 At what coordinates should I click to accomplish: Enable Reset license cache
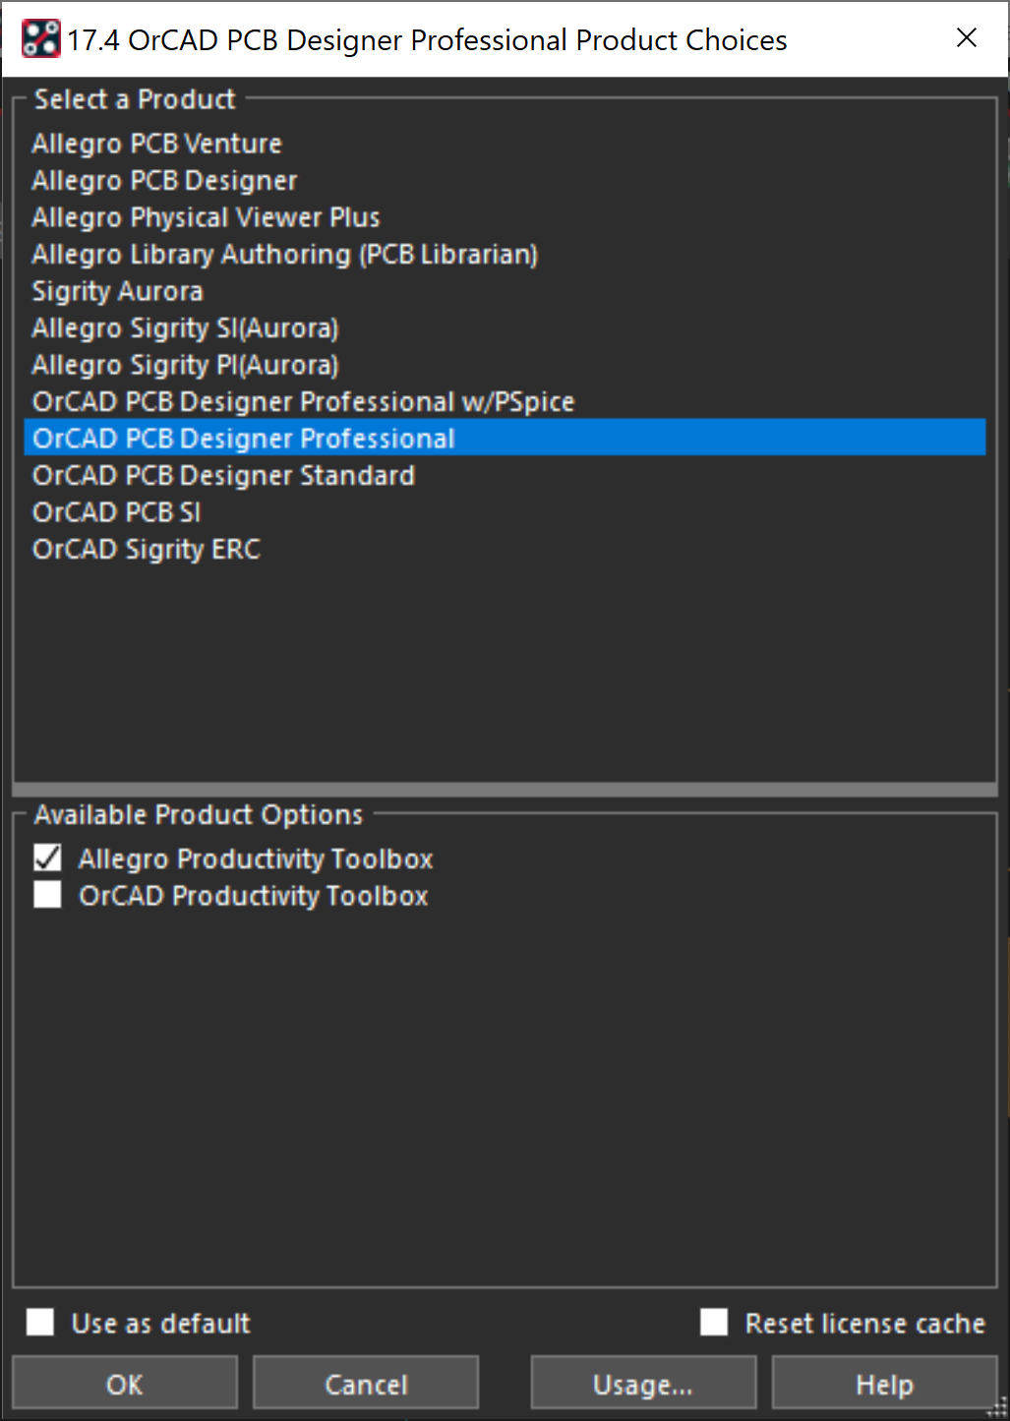[714, 1323]
